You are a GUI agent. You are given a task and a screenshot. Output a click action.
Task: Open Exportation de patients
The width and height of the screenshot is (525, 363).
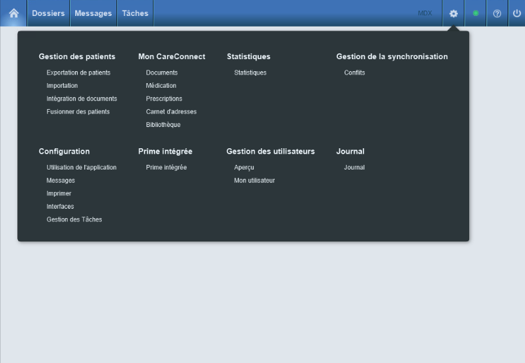click(79, 72)
